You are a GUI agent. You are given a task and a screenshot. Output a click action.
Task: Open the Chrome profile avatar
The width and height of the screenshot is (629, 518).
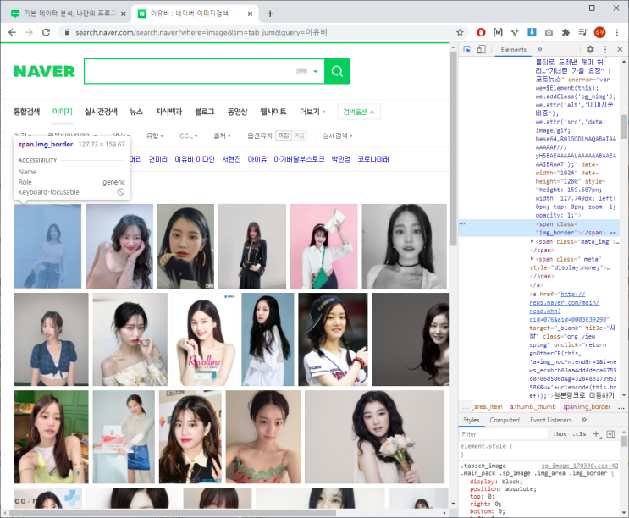click(599, 32)
